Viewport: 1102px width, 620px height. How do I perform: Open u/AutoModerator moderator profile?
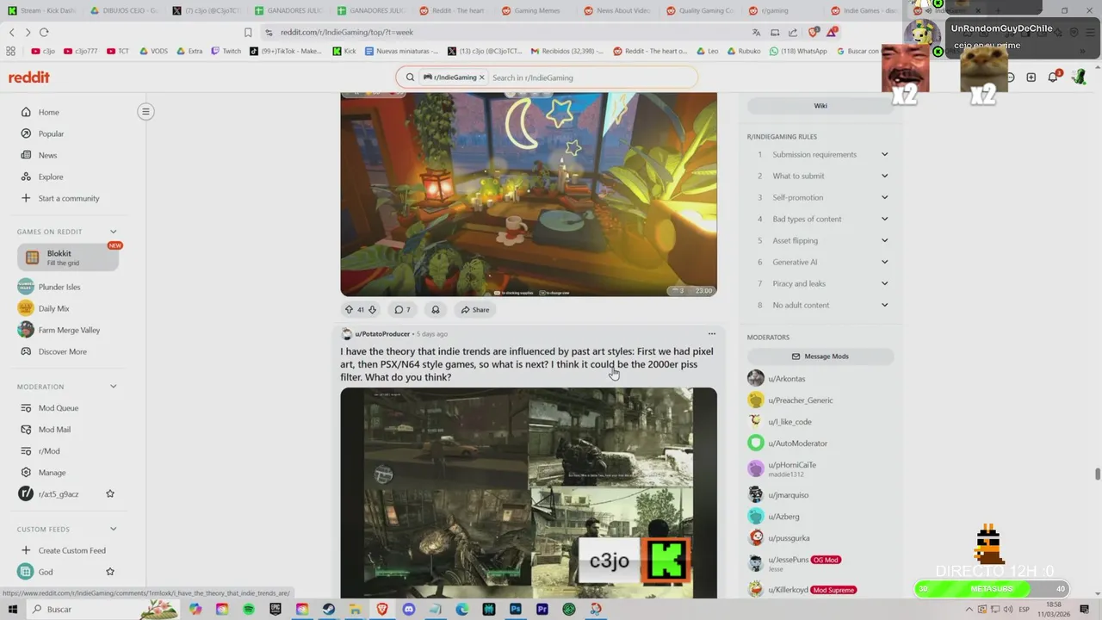tap(797, 443)
